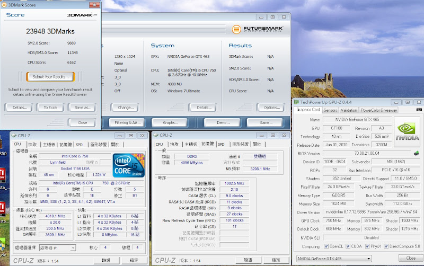Click the DDR3 memory type value
The image size is (424, 266).
[192, 156]
